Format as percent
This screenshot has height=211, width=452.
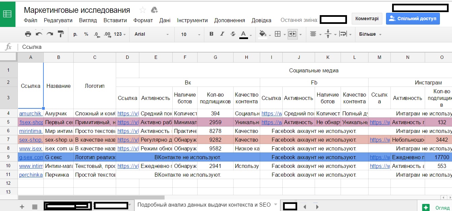click(86, 34)
